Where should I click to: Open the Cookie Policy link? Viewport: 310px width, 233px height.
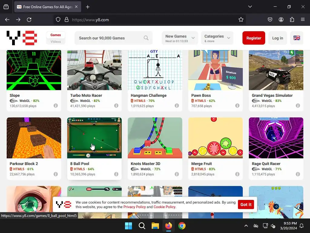pos(164,207)
